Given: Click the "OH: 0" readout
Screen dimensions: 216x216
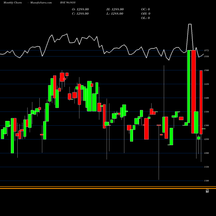Looking at the screenshot, I should pyautogui.click(x=146, y=14).
